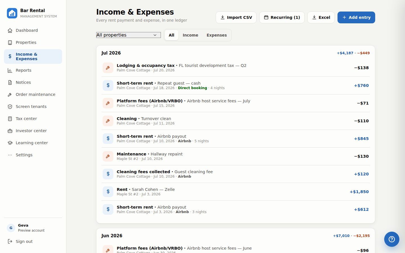This screenshot has width=405, height=253.
Task: Click the July totals +$4,187 · −$449
Action: coord(353,53)
